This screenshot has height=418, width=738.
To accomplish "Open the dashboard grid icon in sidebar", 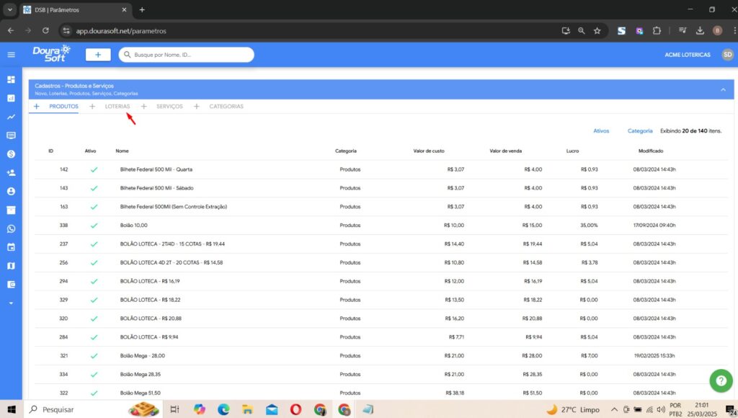I will point(11,79).
